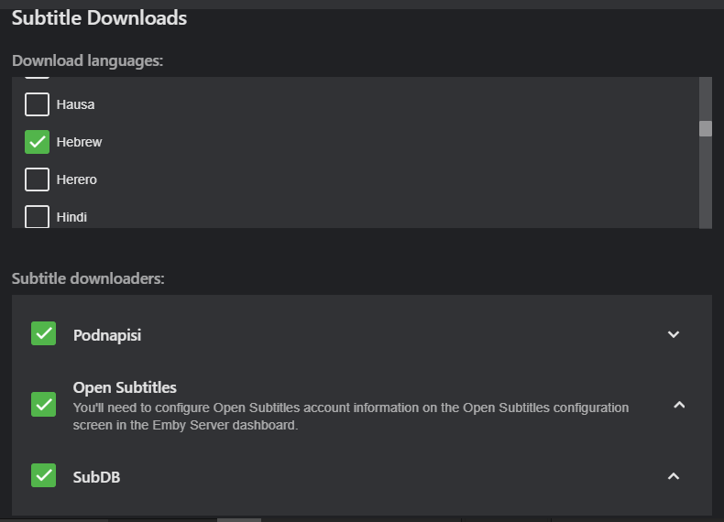Click the SubDB up chevron arrow
Screen dimensions: 724x522
674,475
